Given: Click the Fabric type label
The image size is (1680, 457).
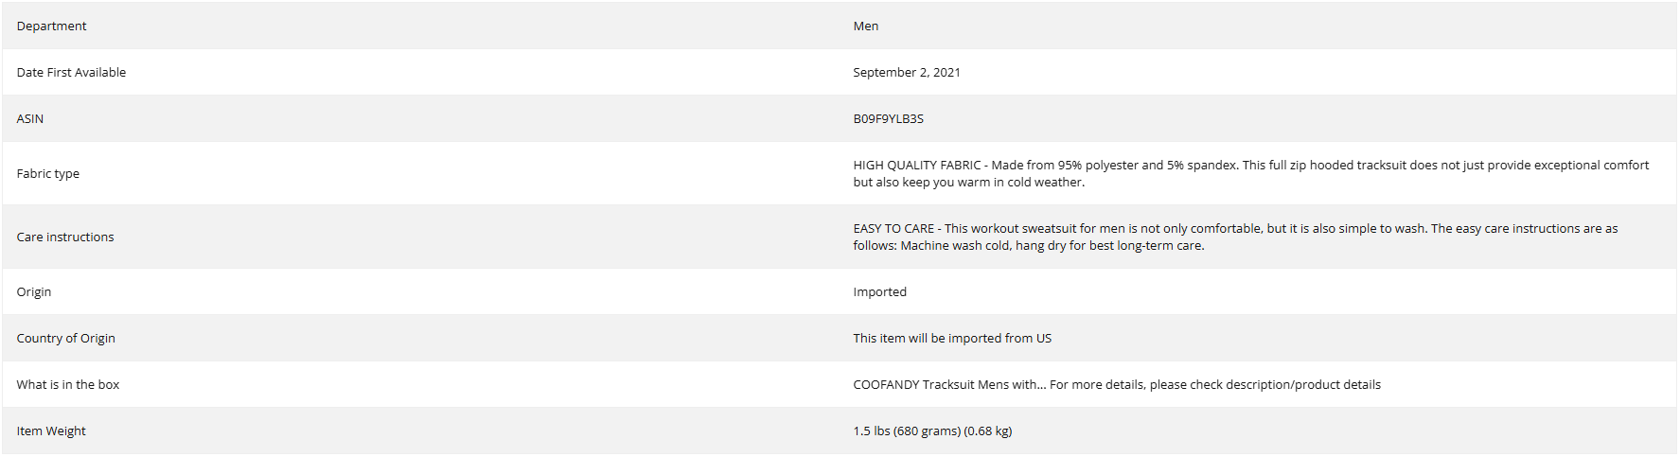Looking at the screenshot, I should point(47,173).
